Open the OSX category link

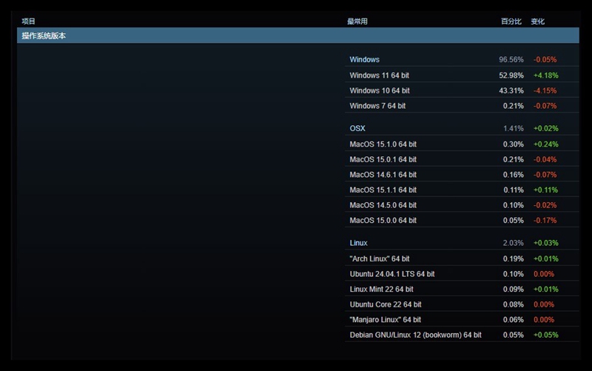pyautogui.click(x=357, y=128)
